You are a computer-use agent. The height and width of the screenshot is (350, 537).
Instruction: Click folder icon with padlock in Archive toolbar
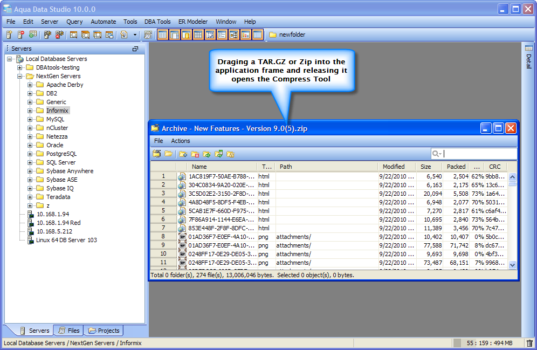tap(230, 154)
